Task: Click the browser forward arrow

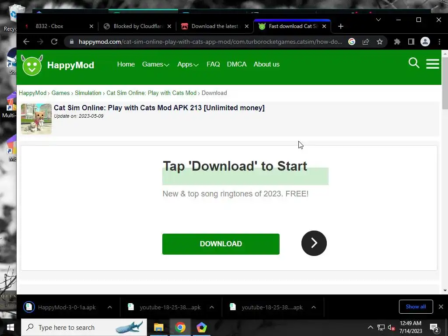Action: (40, 42)
